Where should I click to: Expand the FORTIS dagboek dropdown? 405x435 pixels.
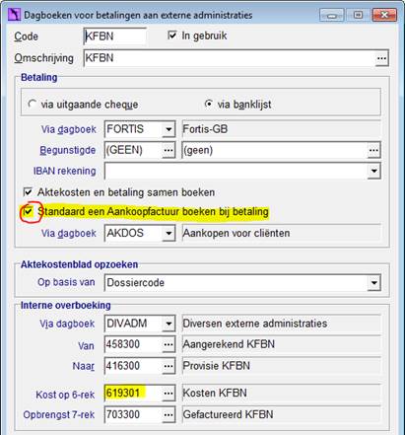tap(169, 129)
